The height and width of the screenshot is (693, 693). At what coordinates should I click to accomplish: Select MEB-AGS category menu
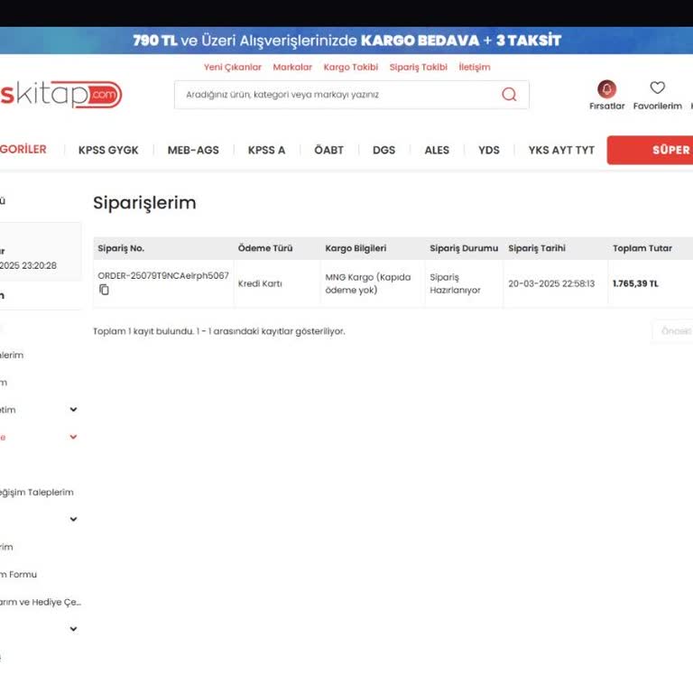193,151
